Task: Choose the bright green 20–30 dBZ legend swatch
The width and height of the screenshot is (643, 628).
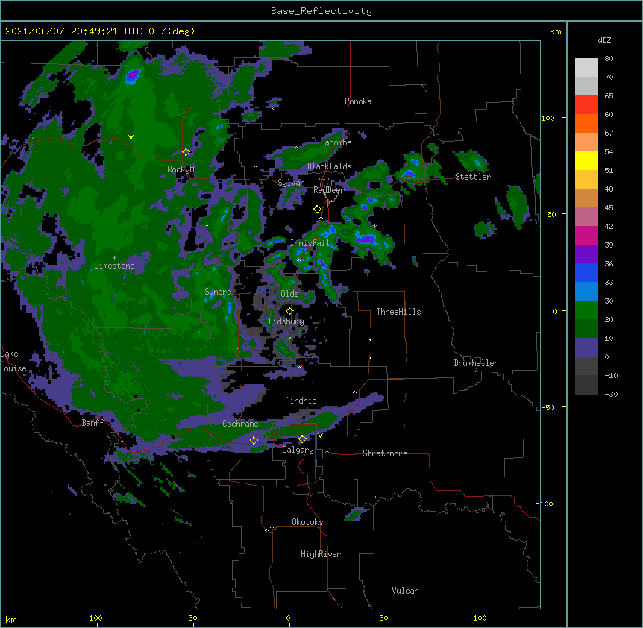Action: pyautogui.click(x=586, y=310)
